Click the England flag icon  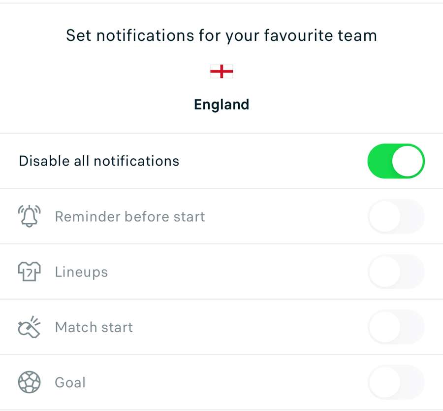(x=221, y=72)
